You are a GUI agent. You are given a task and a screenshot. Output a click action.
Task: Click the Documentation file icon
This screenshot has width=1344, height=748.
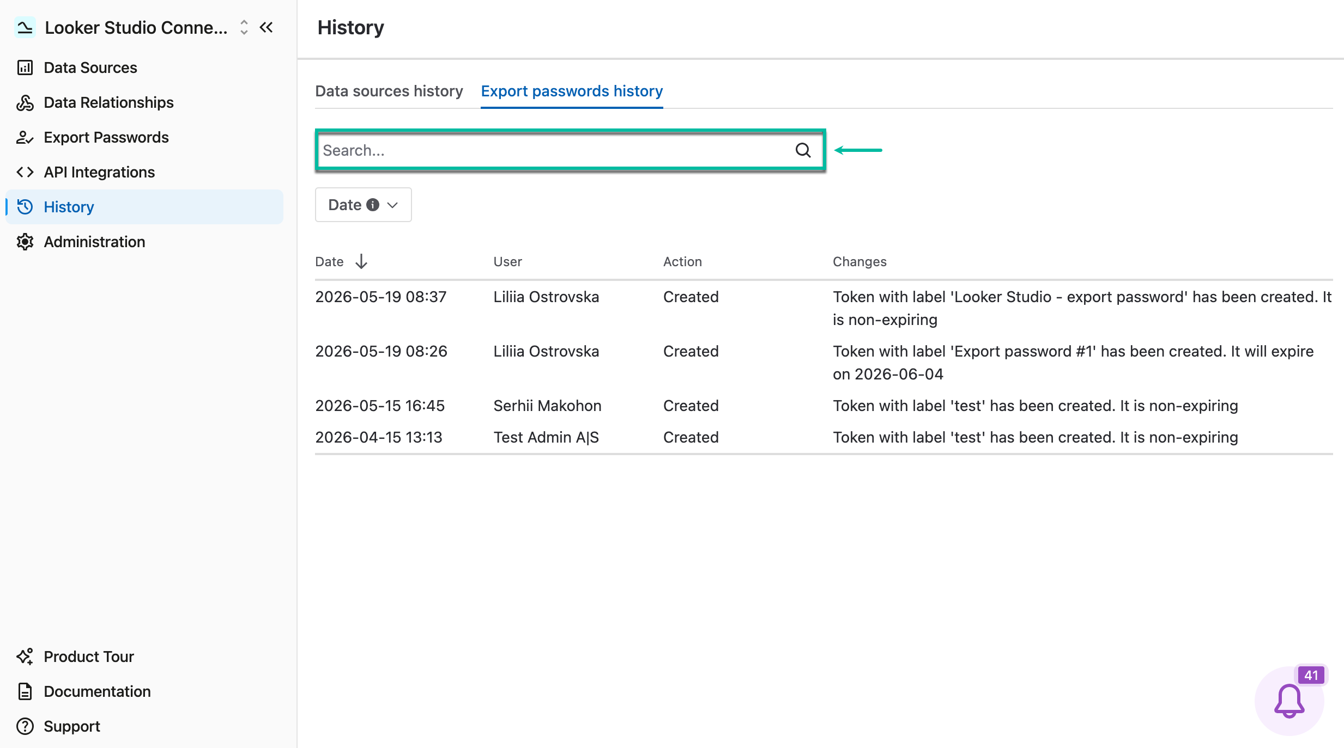[25, 691]
